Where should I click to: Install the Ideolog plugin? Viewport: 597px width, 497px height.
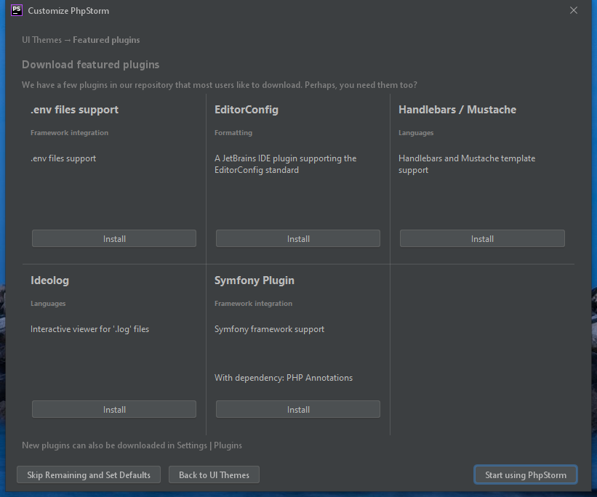pos(114,410)
